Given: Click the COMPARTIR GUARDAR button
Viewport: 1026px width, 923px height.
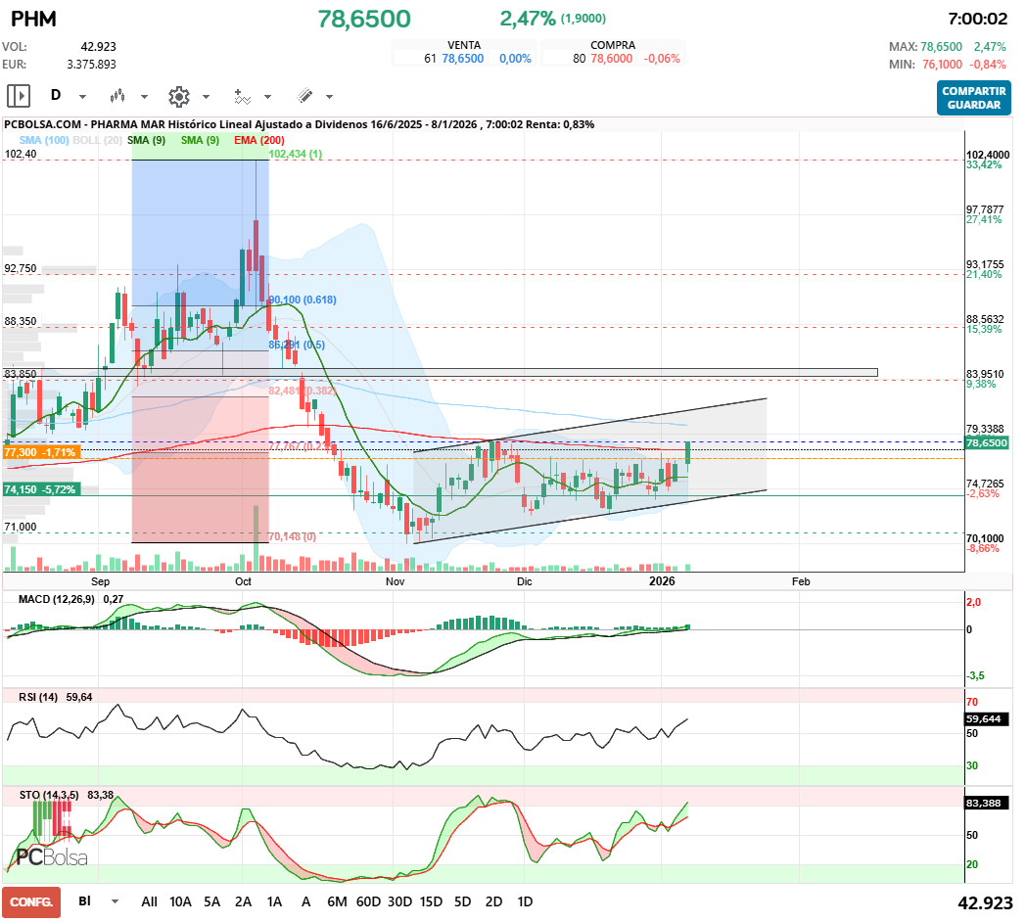Looking at the screenshot, I should (x=973, y=98).
